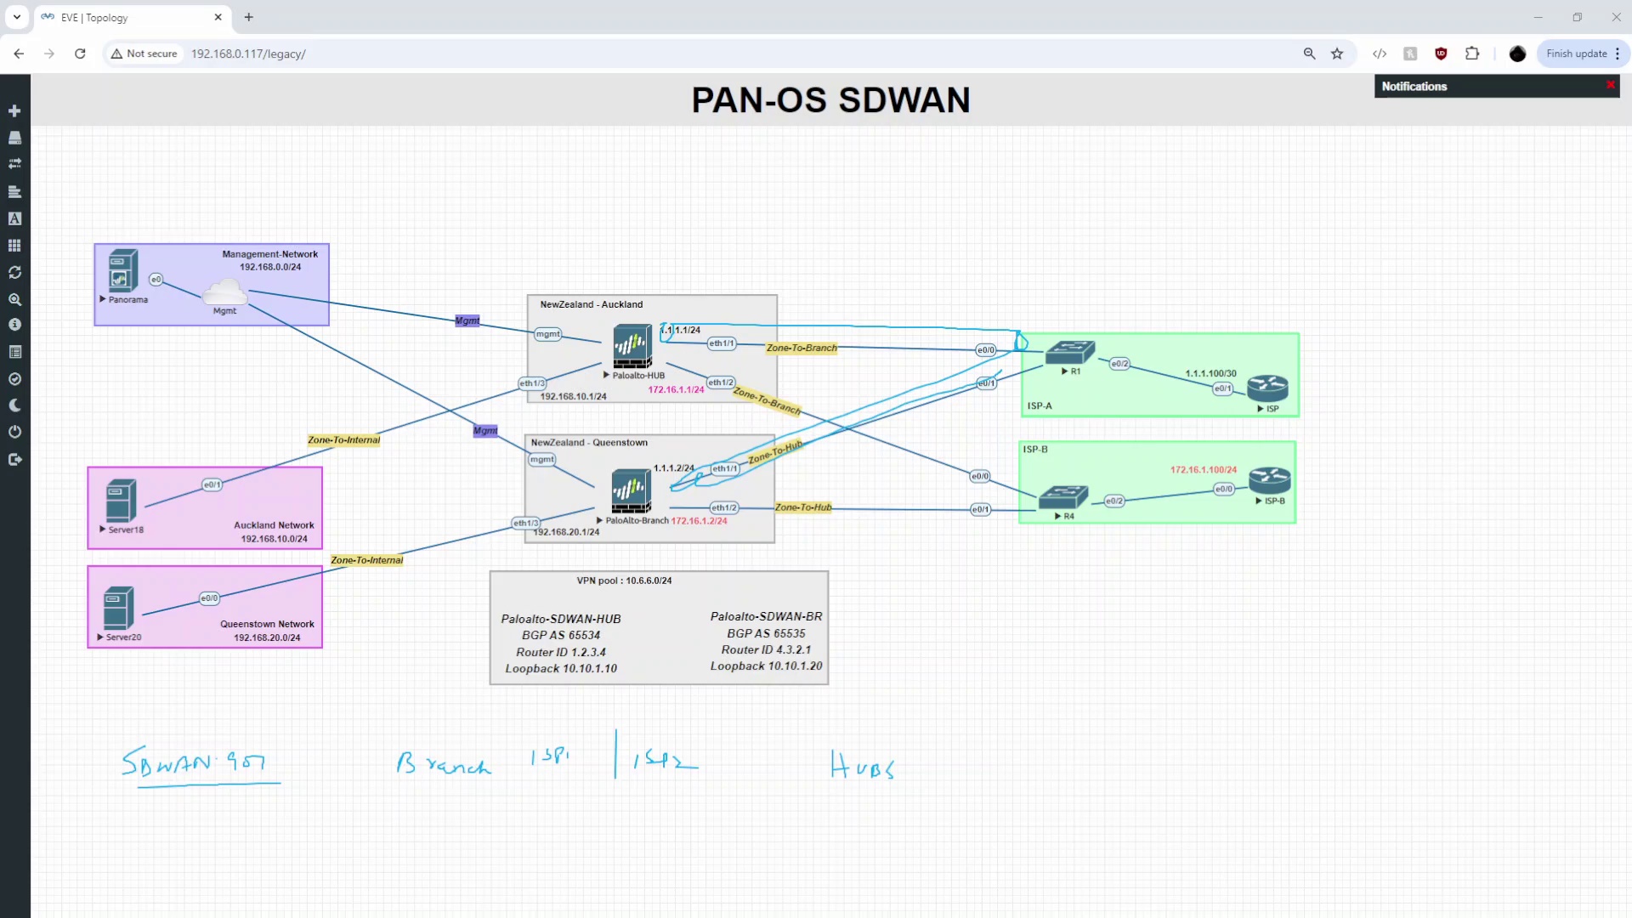Bookmark this page with star icon

(1337, 54)
